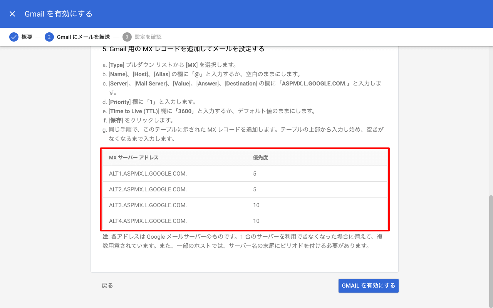Click priority 10 in ALT4 row
Image resolution: width=493 pixels, height=308 pixels.
point(256,221)
